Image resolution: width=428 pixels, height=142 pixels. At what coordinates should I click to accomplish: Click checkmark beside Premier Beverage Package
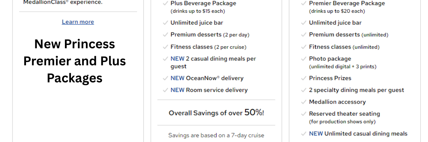tap(304, 4)
